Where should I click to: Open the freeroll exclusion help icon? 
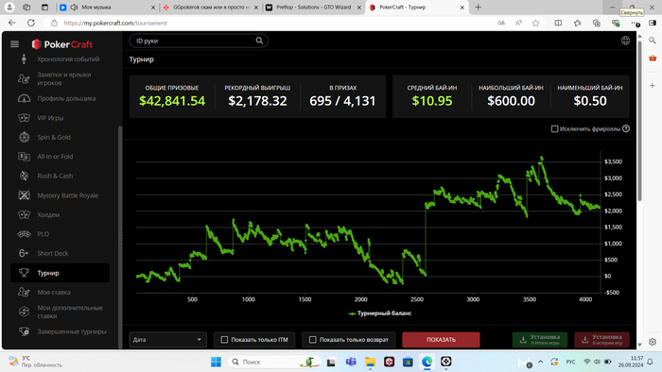pos(626,128)
